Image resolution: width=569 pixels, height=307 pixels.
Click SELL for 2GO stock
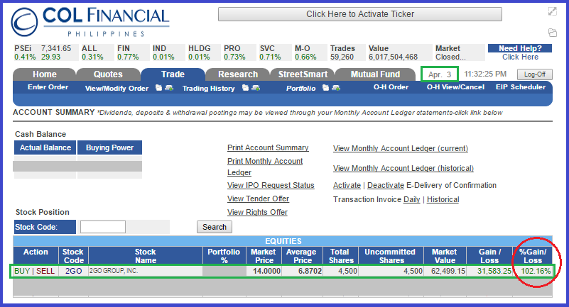pos(45,271)
